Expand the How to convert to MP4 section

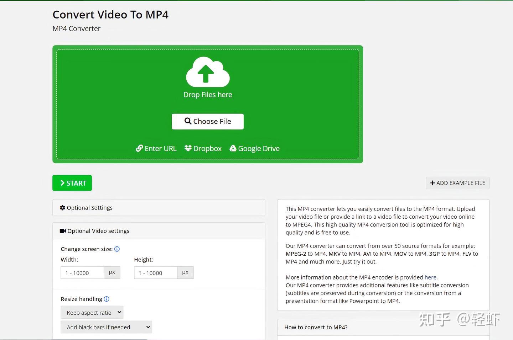pos(316,327)
